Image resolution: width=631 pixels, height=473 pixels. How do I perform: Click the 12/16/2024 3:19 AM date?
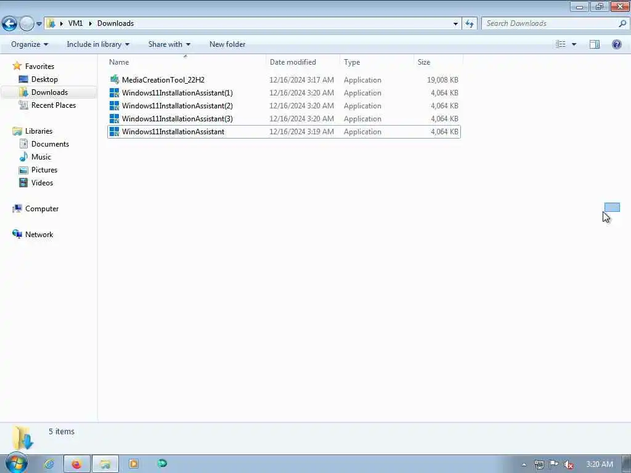(x=301, y=132)
